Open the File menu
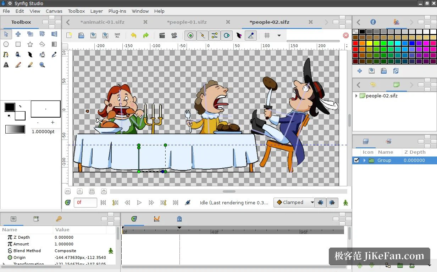Viewport: 437px width, 272px height. pos(6,11)
